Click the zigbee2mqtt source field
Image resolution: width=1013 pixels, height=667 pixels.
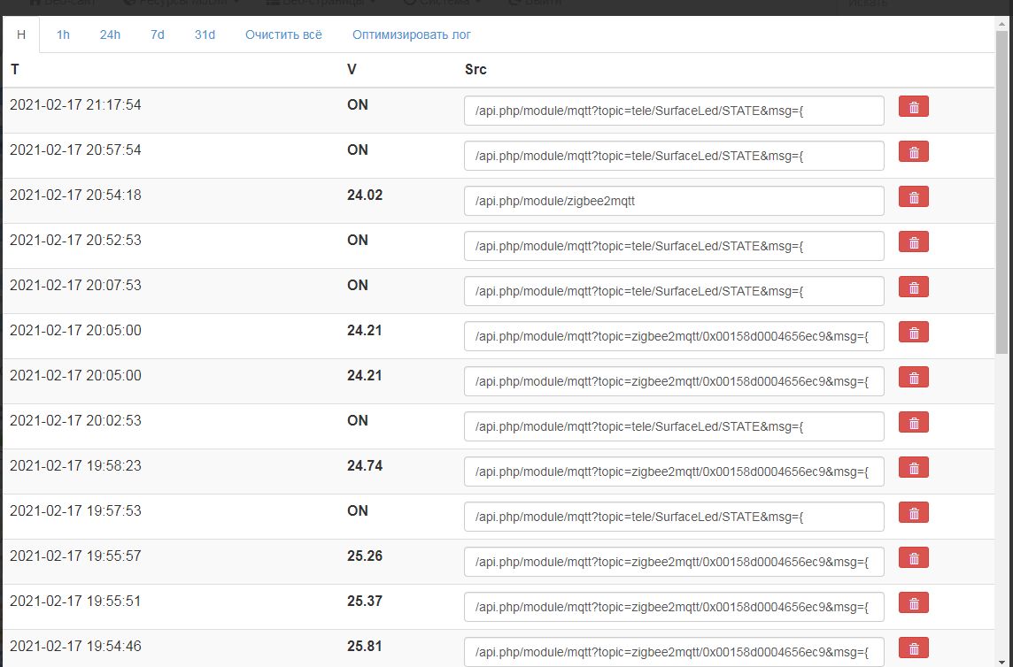673,201
